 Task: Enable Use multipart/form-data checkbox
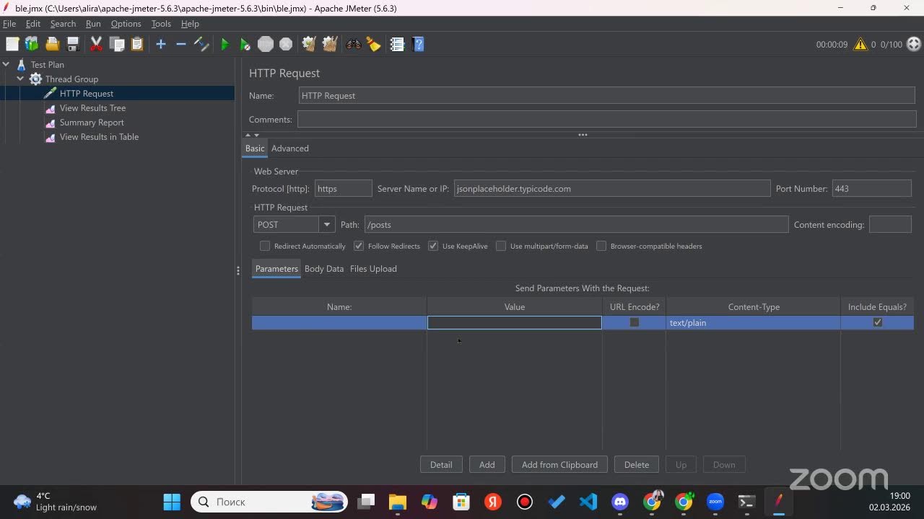tap(501, 246)
